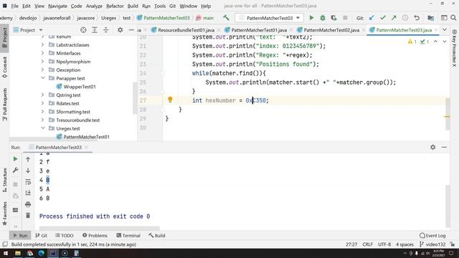Open the bottom Build tool window
This screenshot has height=258, width=459.
tap(156, 235)
